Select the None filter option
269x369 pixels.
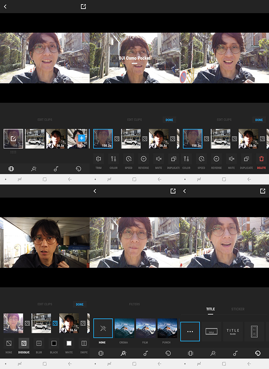point(103,328)
